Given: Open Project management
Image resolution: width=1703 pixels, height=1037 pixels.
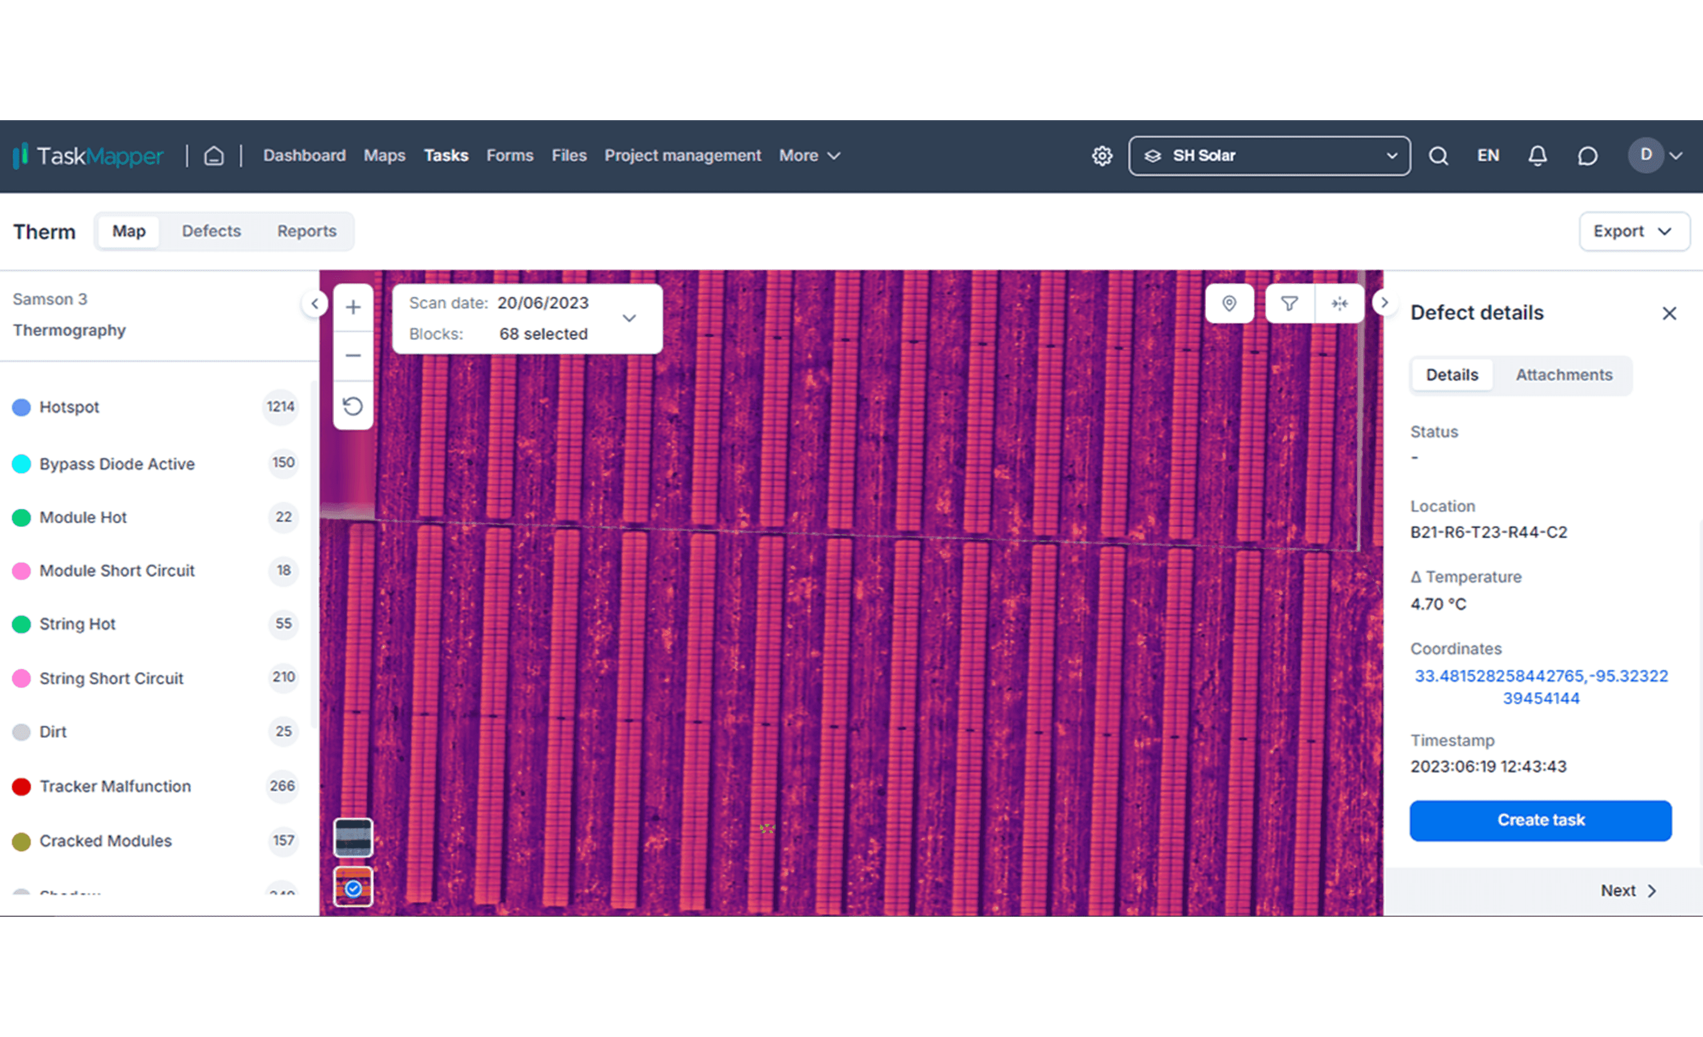Looking at the screenshot, I should (682, 155).
